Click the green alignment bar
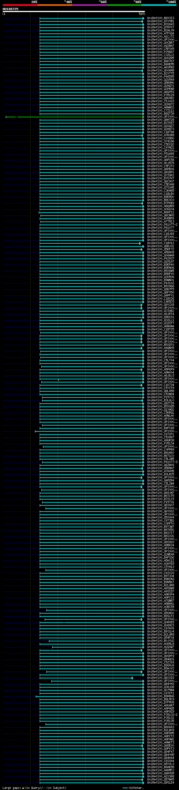The width and height of the screenshot is (179, 790). point(75,117)
